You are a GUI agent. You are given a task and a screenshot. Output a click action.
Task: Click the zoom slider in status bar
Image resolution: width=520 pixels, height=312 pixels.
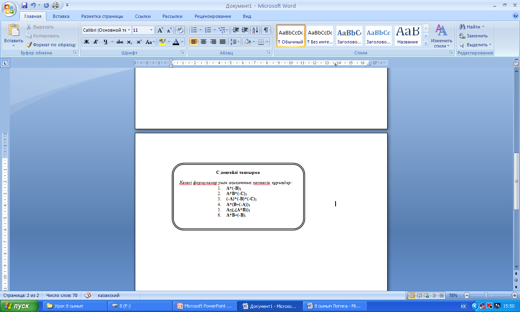click(486, 295)
